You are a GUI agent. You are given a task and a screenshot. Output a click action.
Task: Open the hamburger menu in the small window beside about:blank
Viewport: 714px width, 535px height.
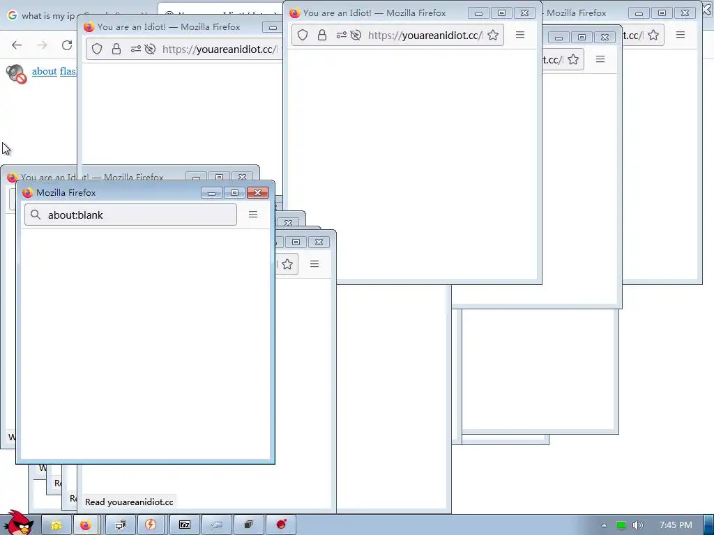click(x=314, y=264)
